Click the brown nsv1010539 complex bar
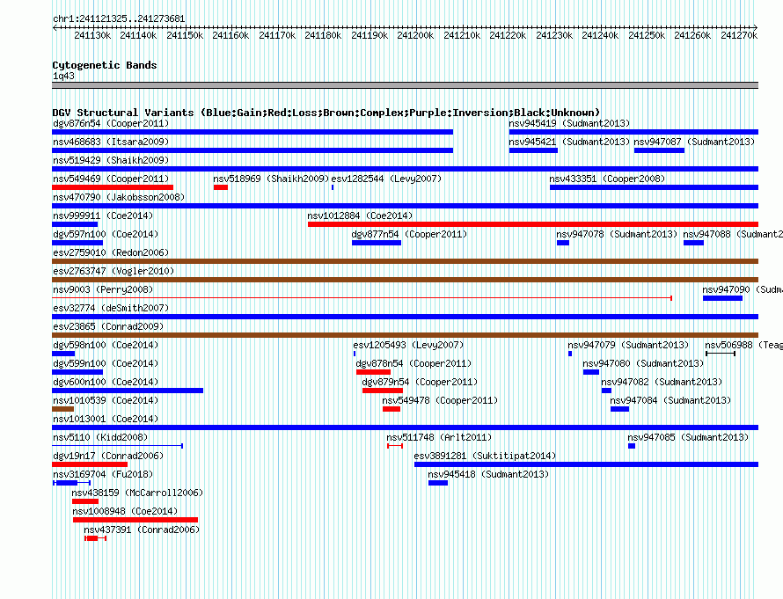The width and height of the screenshot is (783, 599). point(63,409)
